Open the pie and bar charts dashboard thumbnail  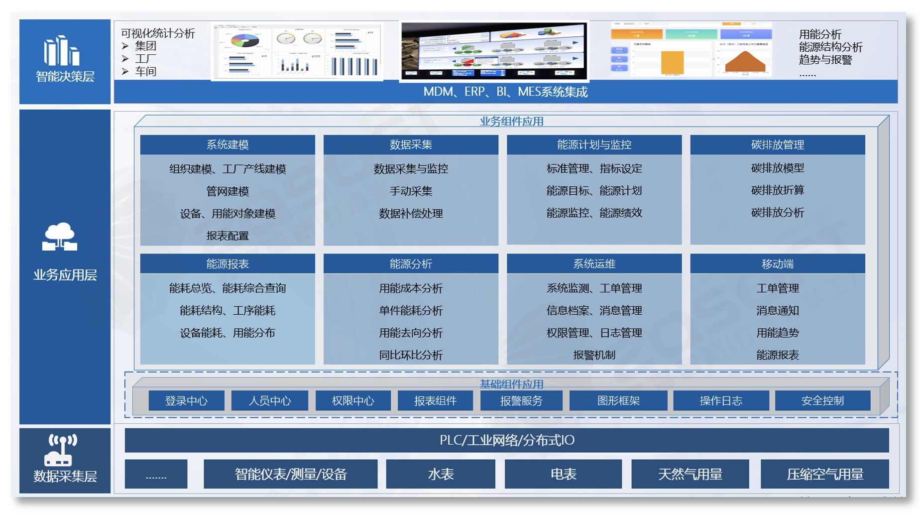297,51
